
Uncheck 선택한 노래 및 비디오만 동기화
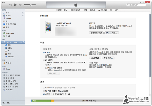click(44, 94)
